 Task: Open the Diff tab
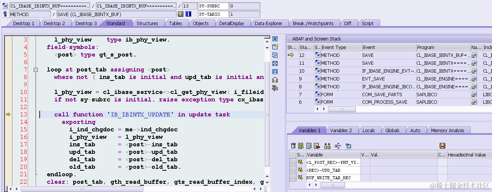click(x=348, y=23)
